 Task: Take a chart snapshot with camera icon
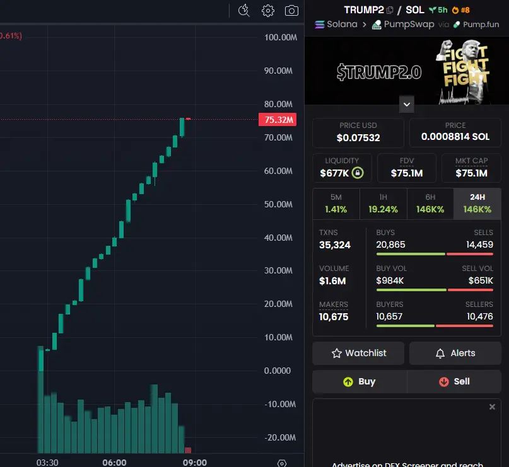(291, 11)
